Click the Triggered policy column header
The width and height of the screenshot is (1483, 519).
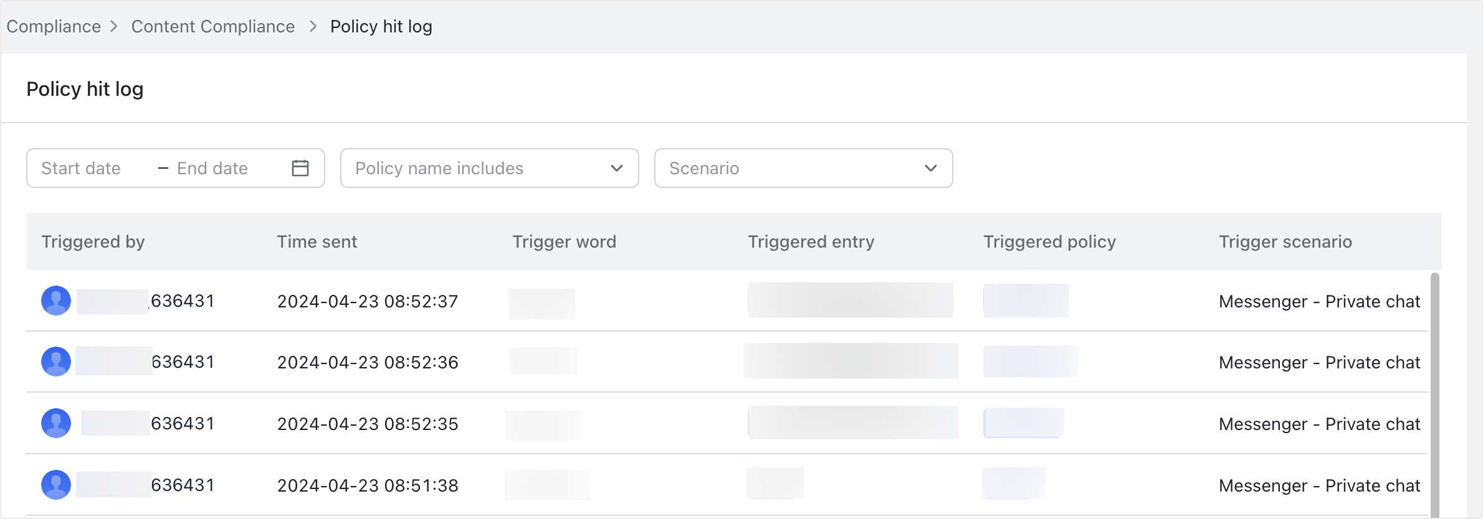1050,241
